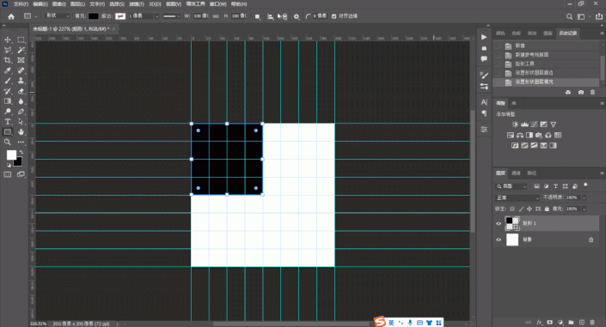Screen dimensions: 606x327
Task: Click foreground color swatch in toolbox
Action: 11,154
